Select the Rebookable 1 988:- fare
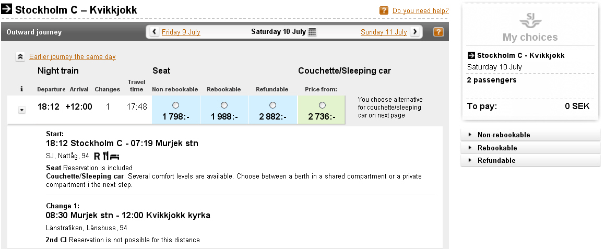The image size is (605, 249). pos(224,105)
